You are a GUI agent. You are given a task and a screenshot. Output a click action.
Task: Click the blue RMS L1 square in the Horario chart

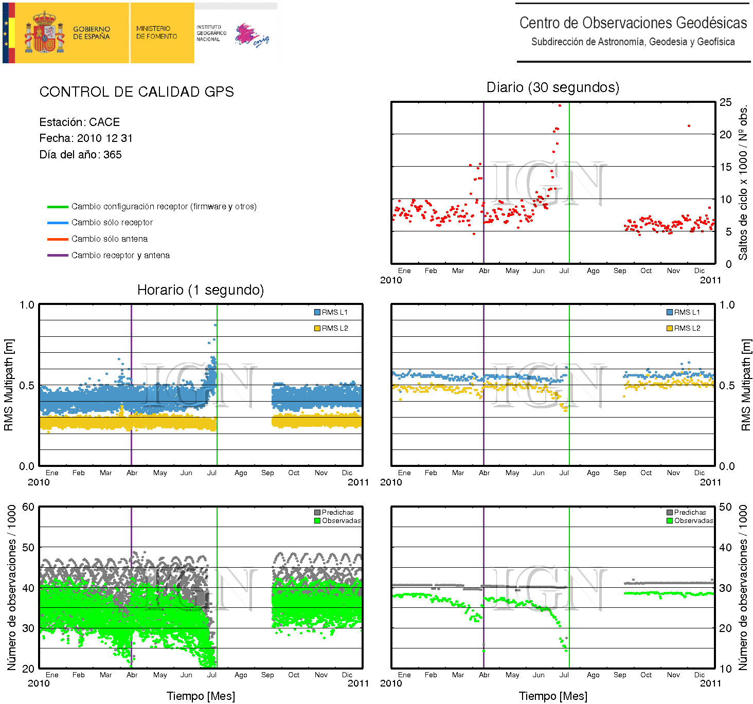tap(317, 312)
